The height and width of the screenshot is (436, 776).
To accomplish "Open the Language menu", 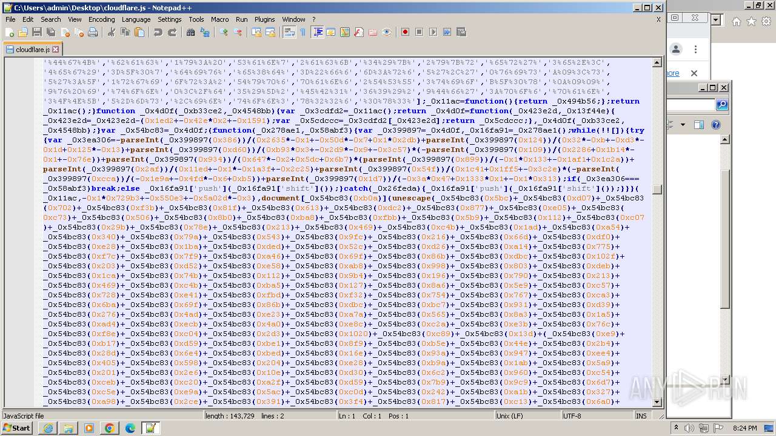I will pos(136,19).
